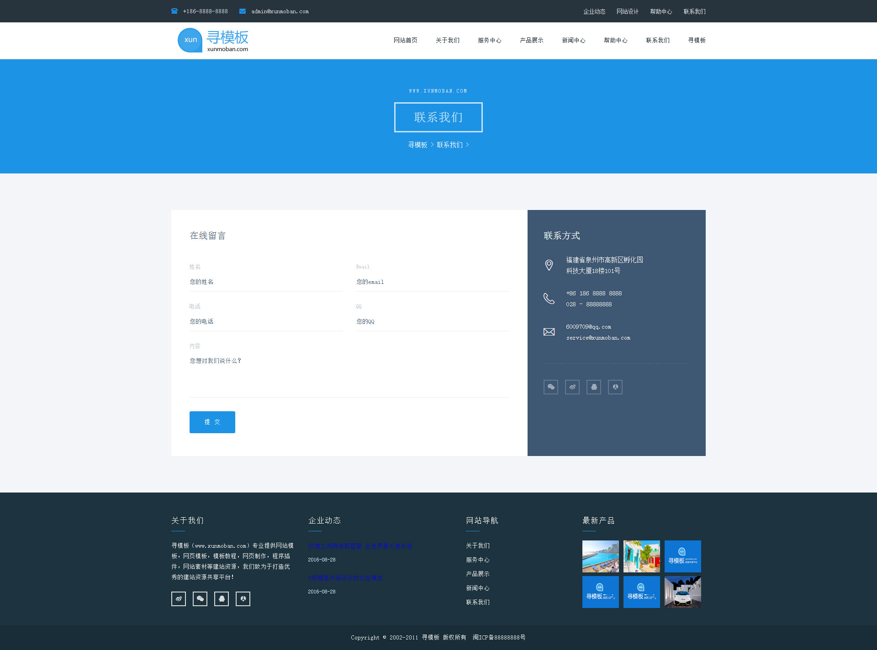The height and width of the screenshot is (650, 877).
Task: Click the 寻模板 breadcrumb link in the banner
Action: 417,145
